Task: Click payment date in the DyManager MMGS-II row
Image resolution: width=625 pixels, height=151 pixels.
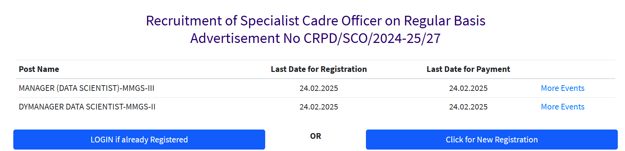Action: point(468,107)
